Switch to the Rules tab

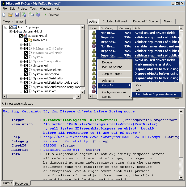click(19, 22)
